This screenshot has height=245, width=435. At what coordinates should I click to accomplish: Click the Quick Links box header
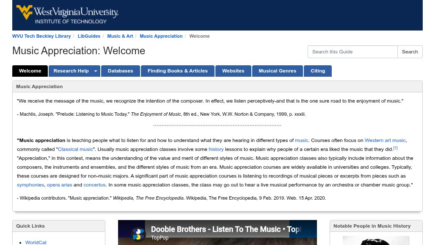point(59,226)
